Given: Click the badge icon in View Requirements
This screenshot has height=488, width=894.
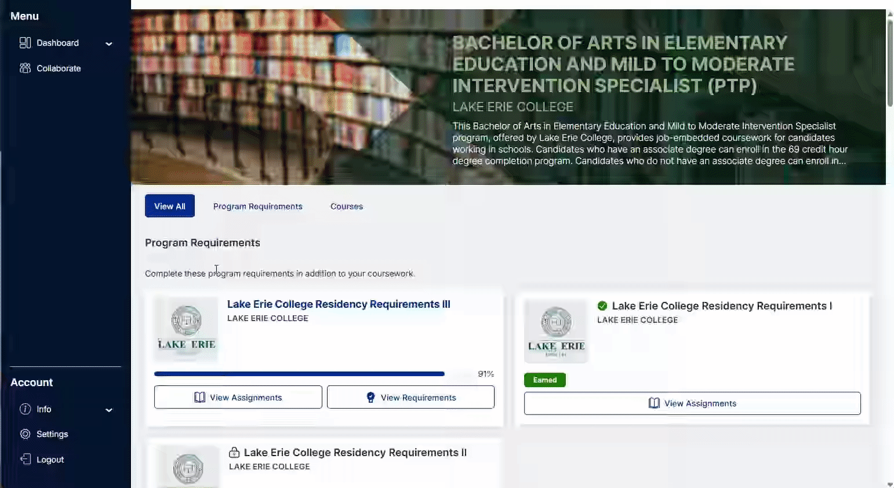Looking at the screenshot, I should point(371,398).
